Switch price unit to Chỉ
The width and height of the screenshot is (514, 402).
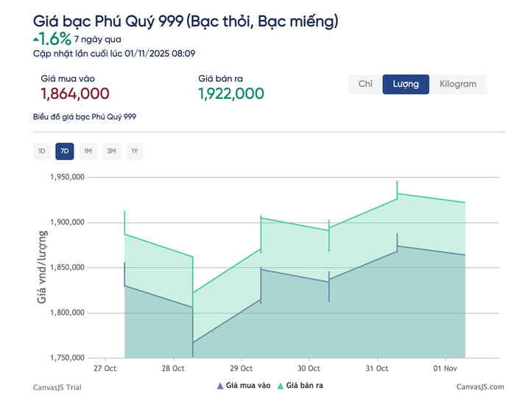click(365, 84)
